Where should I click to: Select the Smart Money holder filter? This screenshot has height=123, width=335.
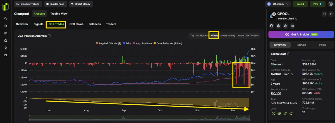[228, 35]
